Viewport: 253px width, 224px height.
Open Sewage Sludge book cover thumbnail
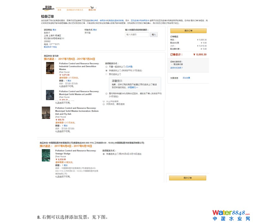tap(46, 155)
